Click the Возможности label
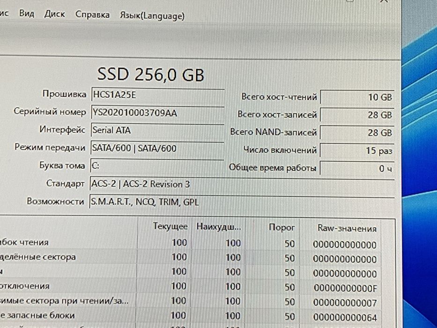 (55, 201)
